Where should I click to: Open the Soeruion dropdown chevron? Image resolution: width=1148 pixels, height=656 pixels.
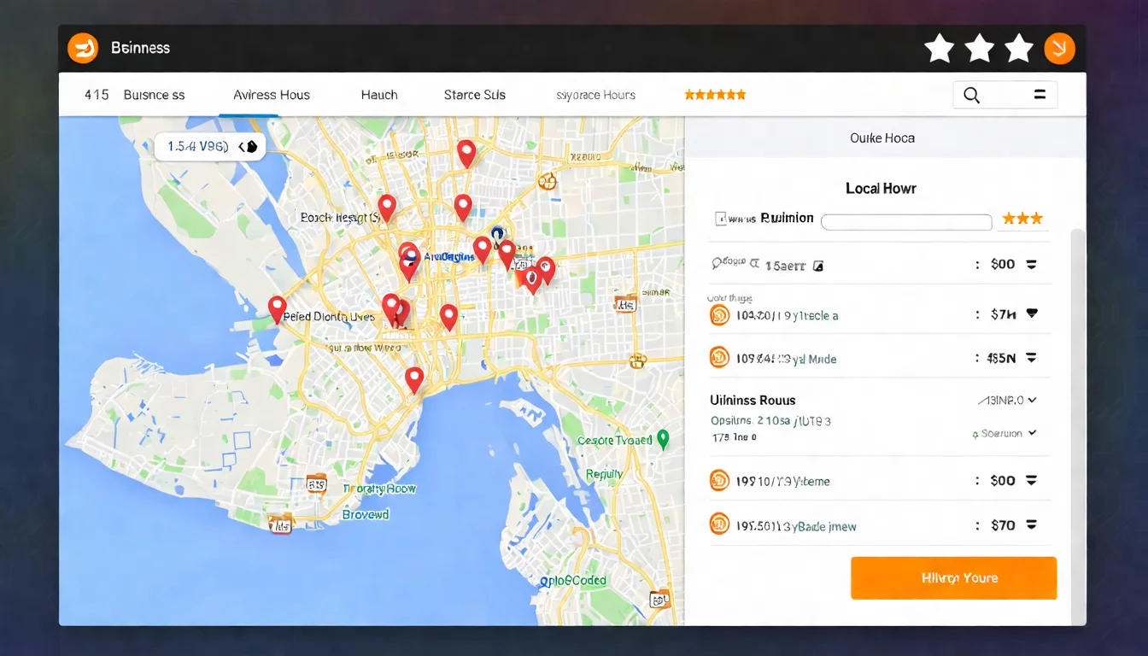[1033, 433]
